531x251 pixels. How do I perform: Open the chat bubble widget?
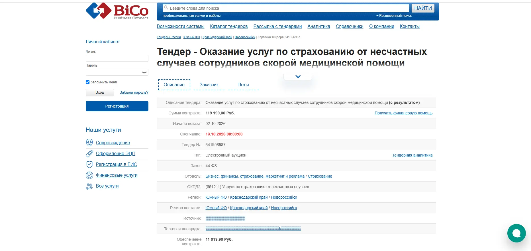516,233
